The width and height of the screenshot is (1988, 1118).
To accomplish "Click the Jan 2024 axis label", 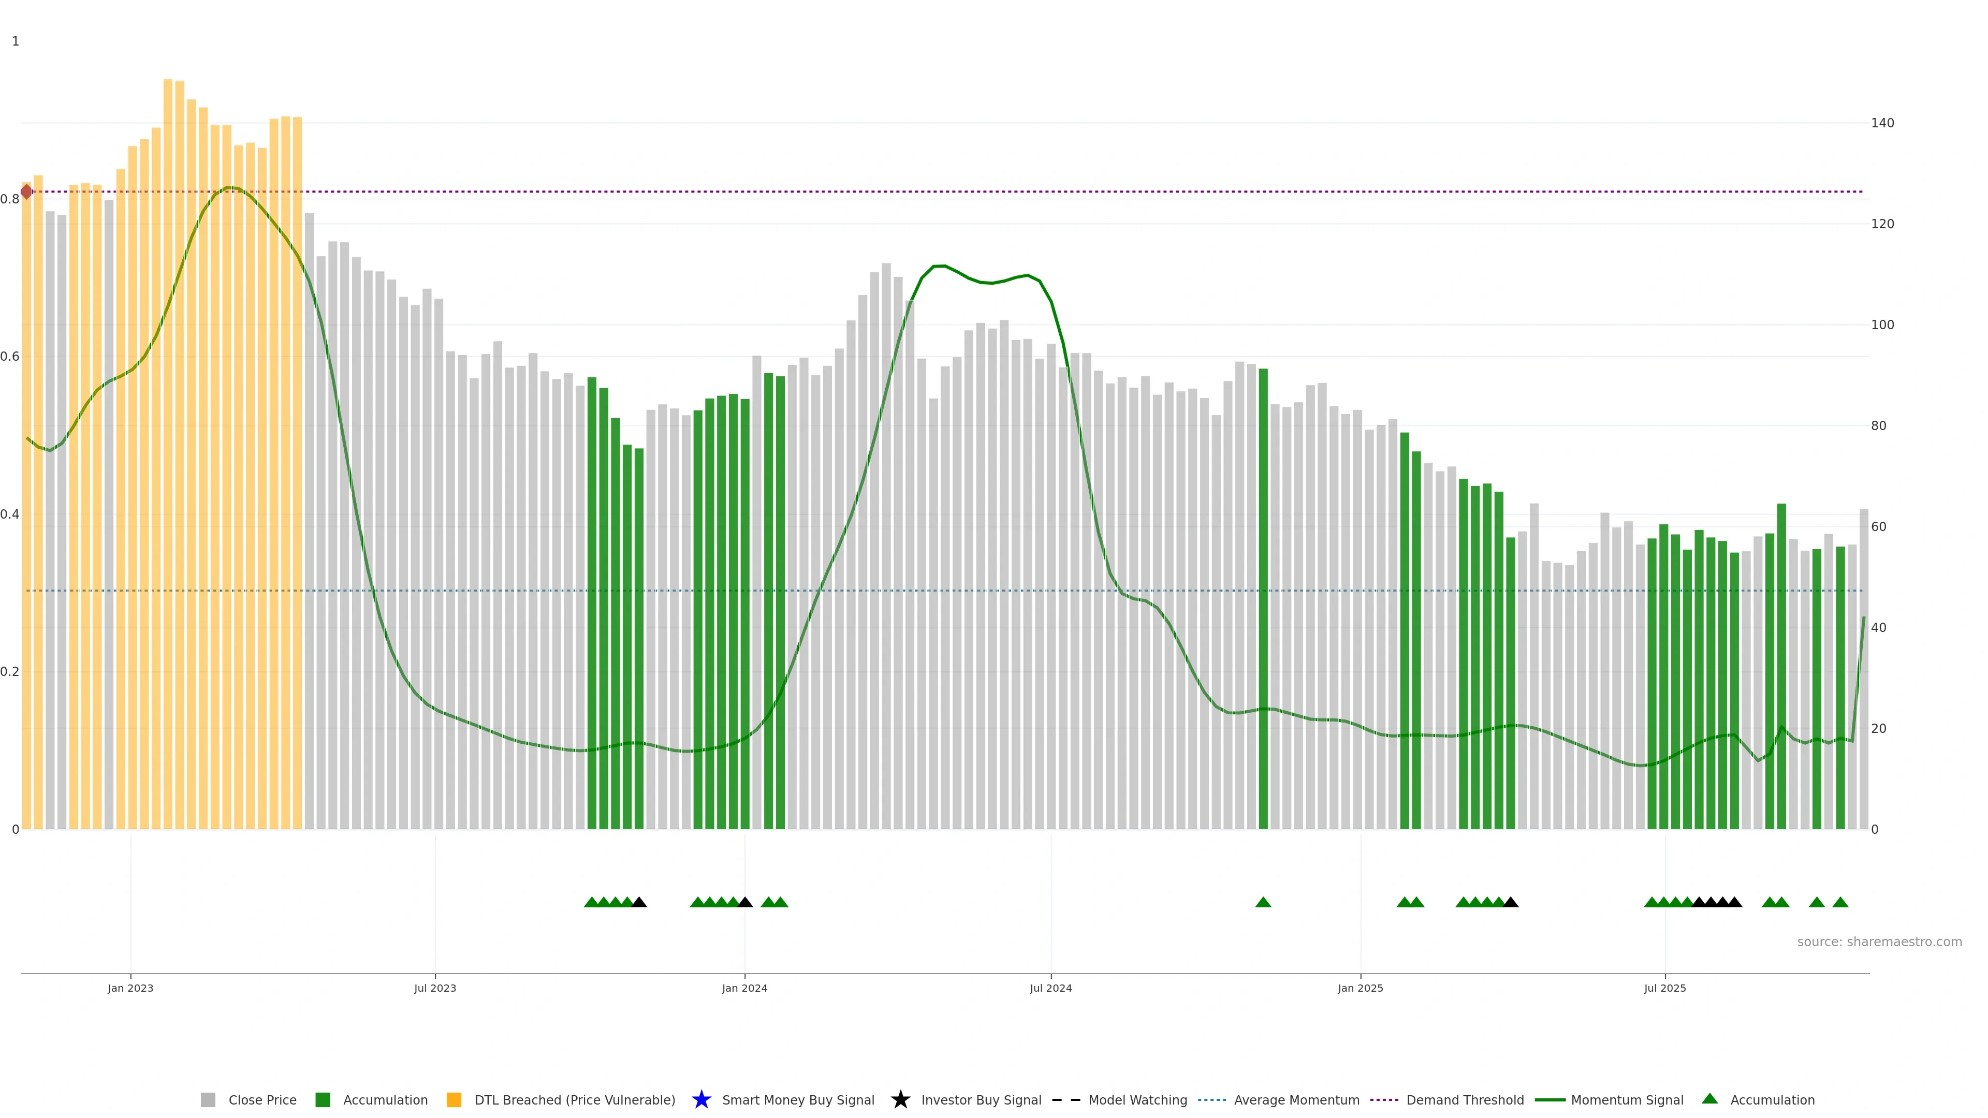I will pyautogui.click(x=744, y=988).
